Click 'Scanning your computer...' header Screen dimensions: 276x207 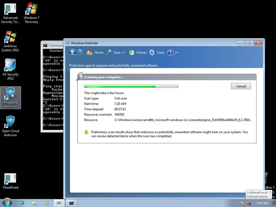103,77
